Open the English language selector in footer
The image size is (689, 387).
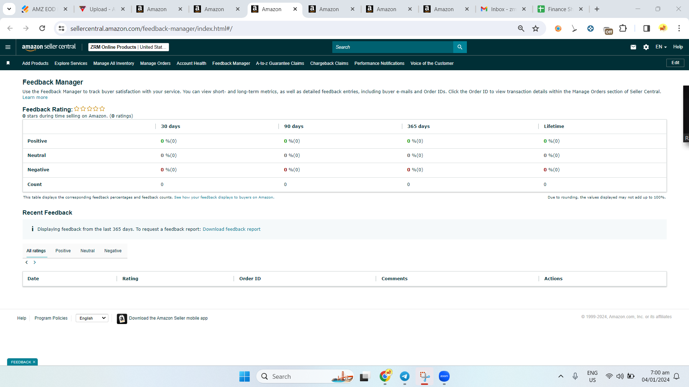pyautogui.click(x=92, y=318)
